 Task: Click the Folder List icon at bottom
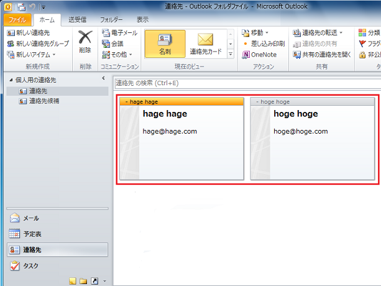83,281
